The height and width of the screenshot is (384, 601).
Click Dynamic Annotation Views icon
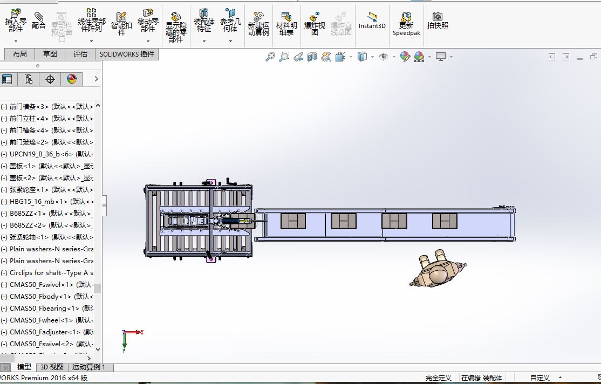326,57
